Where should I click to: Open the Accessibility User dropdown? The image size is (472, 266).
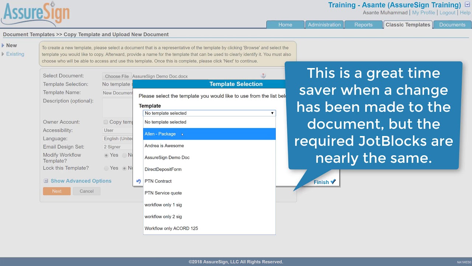(x=118, y=130)
